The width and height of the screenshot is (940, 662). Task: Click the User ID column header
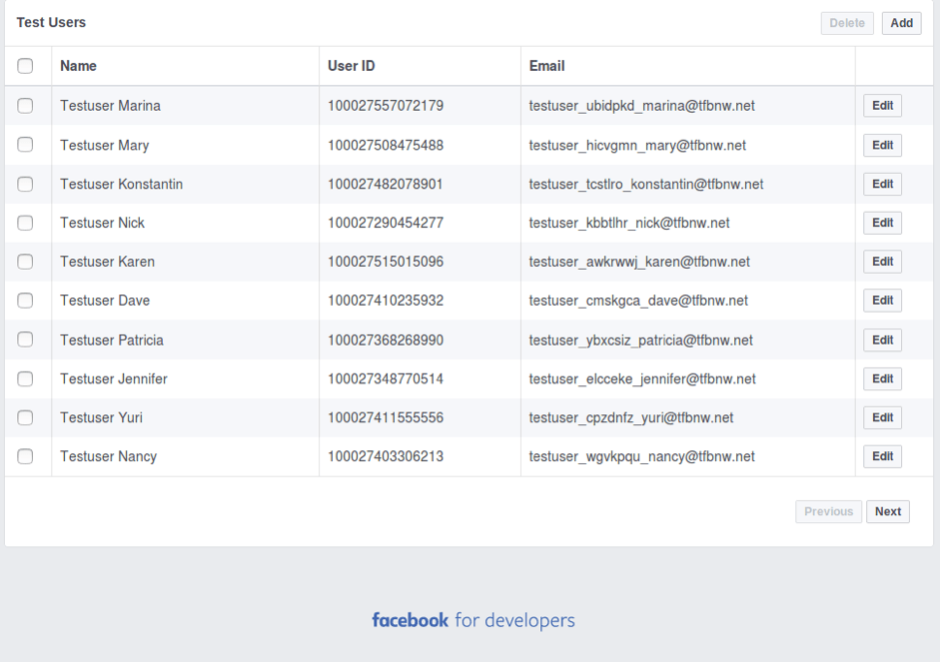click(352, 66)
